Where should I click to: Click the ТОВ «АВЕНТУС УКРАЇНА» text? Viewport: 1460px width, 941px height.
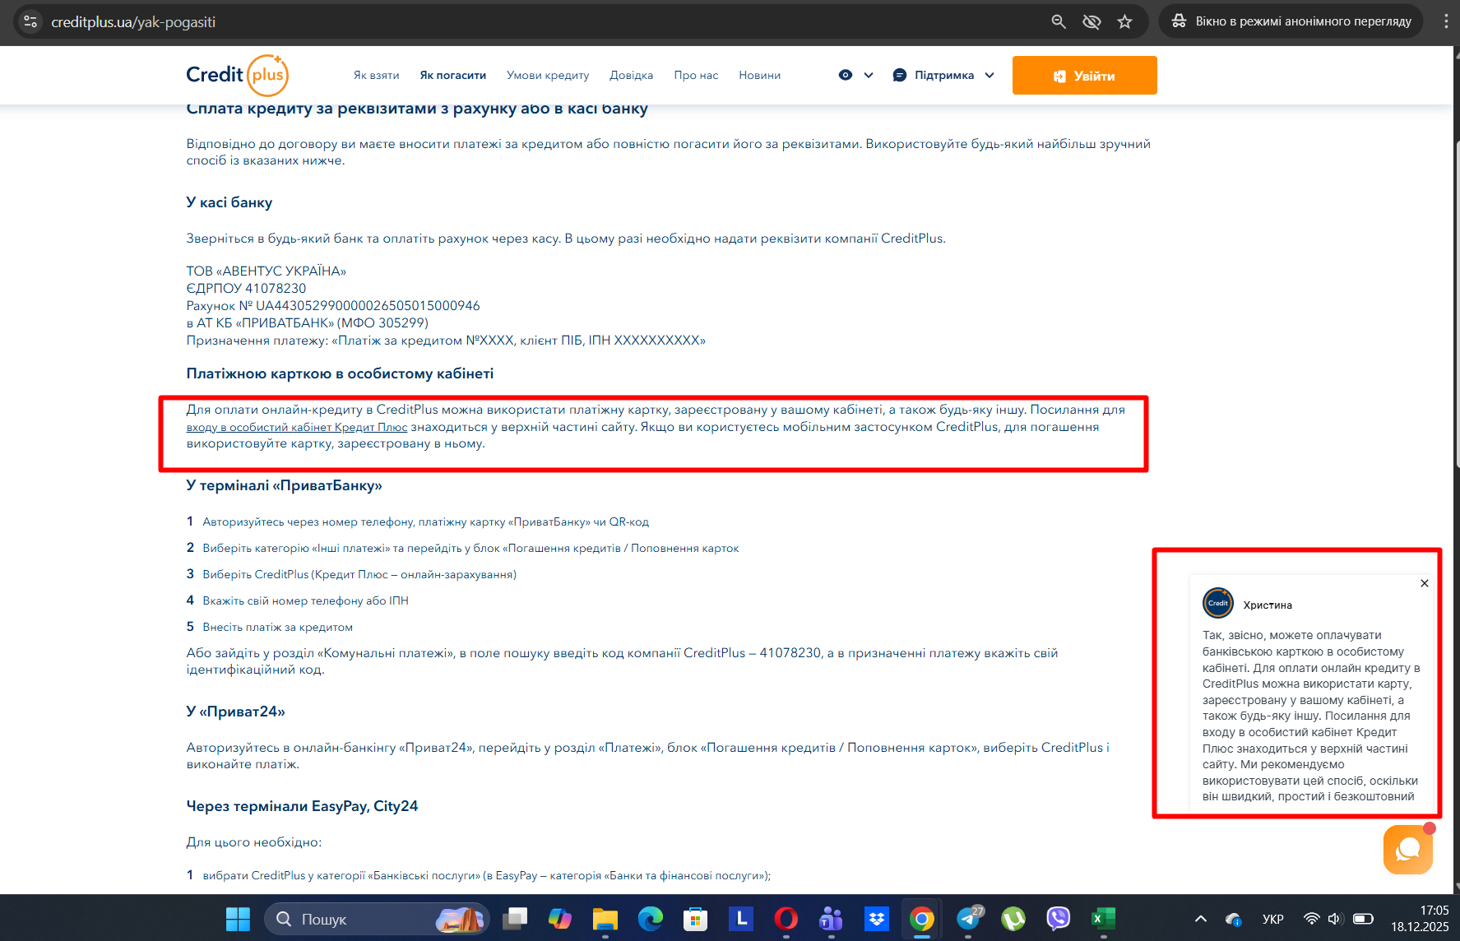point(267,271)
